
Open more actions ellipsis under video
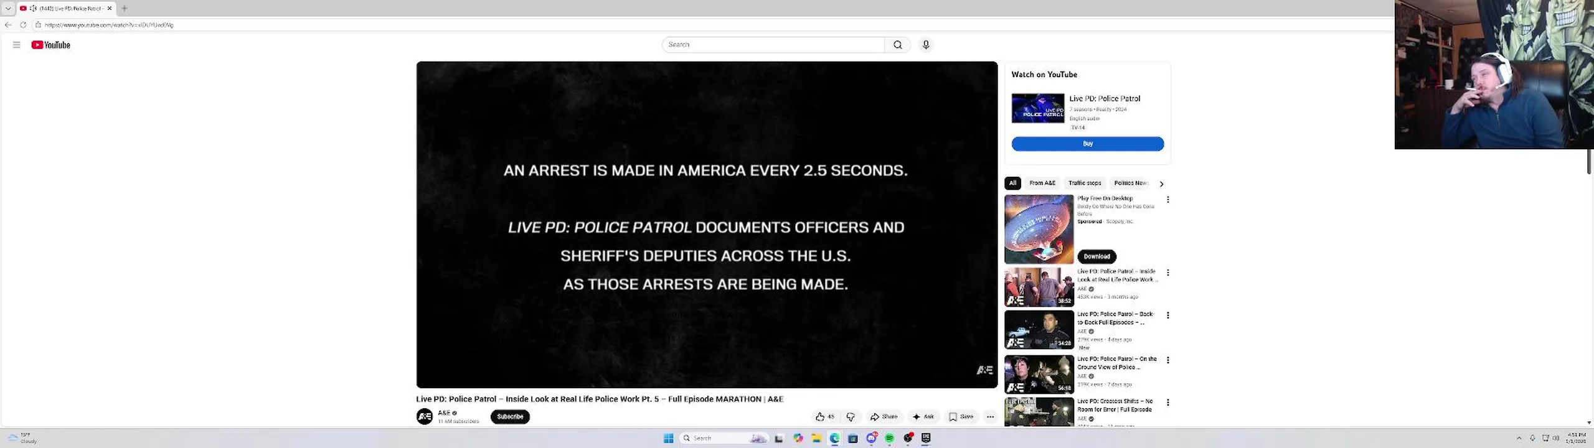(x=990, y=417)
